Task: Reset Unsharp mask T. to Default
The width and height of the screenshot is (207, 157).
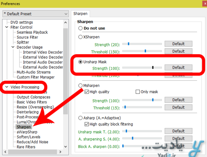Action: coord(178,131)
